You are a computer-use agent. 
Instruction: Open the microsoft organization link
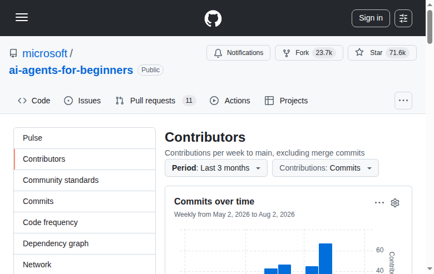[x=45, y=53]
